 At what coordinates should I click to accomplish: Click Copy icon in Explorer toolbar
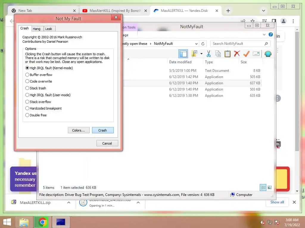(x=218, y=54)
